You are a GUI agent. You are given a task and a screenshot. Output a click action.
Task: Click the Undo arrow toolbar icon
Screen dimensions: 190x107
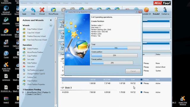(33, 10)
